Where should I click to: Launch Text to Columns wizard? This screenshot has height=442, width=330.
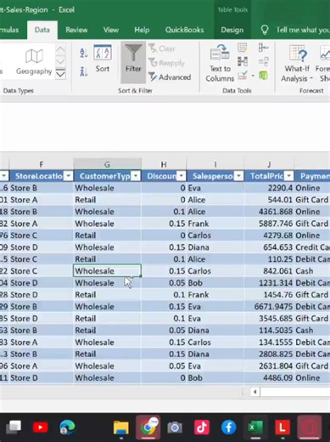point(220,63)
